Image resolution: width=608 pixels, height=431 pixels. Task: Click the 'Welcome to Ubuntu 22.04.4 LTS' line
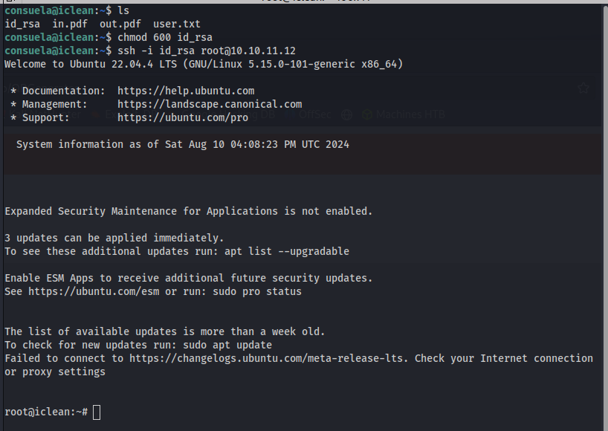click(204, 65)
